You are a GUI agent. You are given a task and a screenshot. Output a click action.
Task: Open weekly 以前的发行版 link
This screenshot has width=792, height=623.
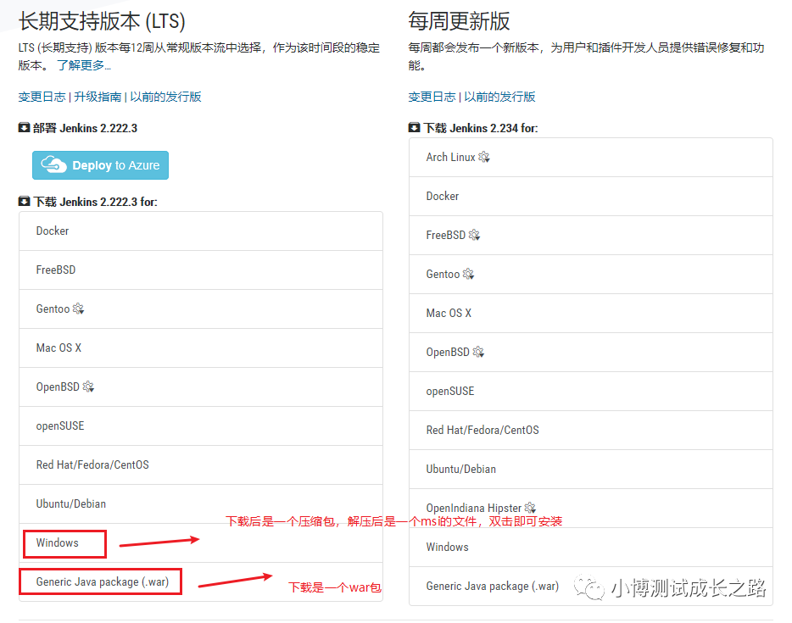point(499,97)
